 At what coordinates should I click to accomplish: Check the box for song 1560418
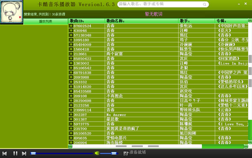coord(71,49)
